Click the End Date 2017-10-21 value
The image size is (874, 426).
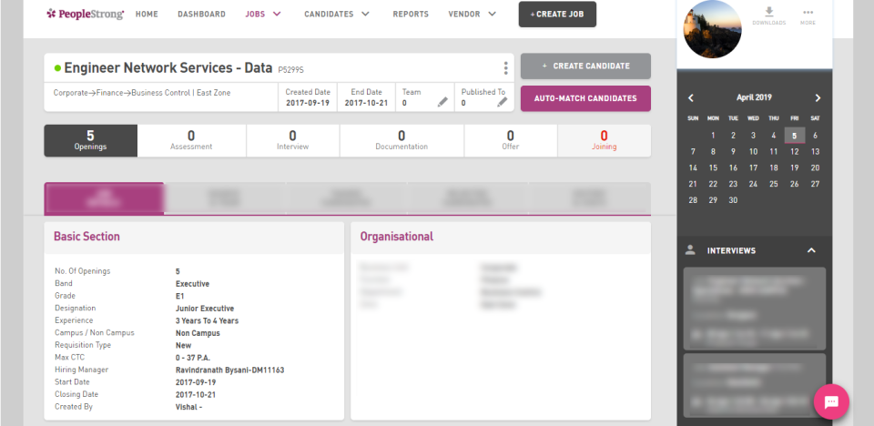366,103
